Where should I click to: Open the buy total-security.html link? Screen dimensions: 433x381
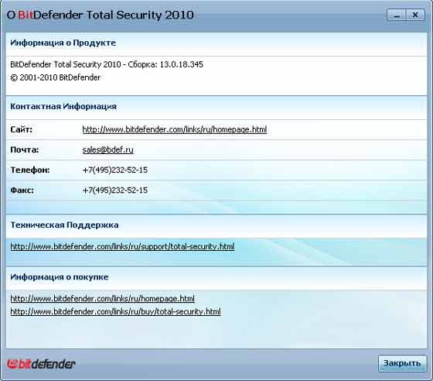coord(115,311)
